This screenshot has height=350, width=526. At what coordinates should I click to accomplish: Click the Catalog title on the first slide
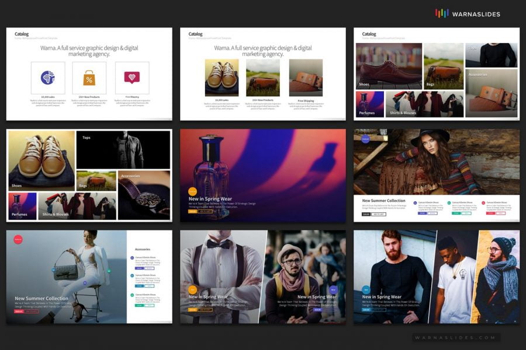[x=22, y=34]
